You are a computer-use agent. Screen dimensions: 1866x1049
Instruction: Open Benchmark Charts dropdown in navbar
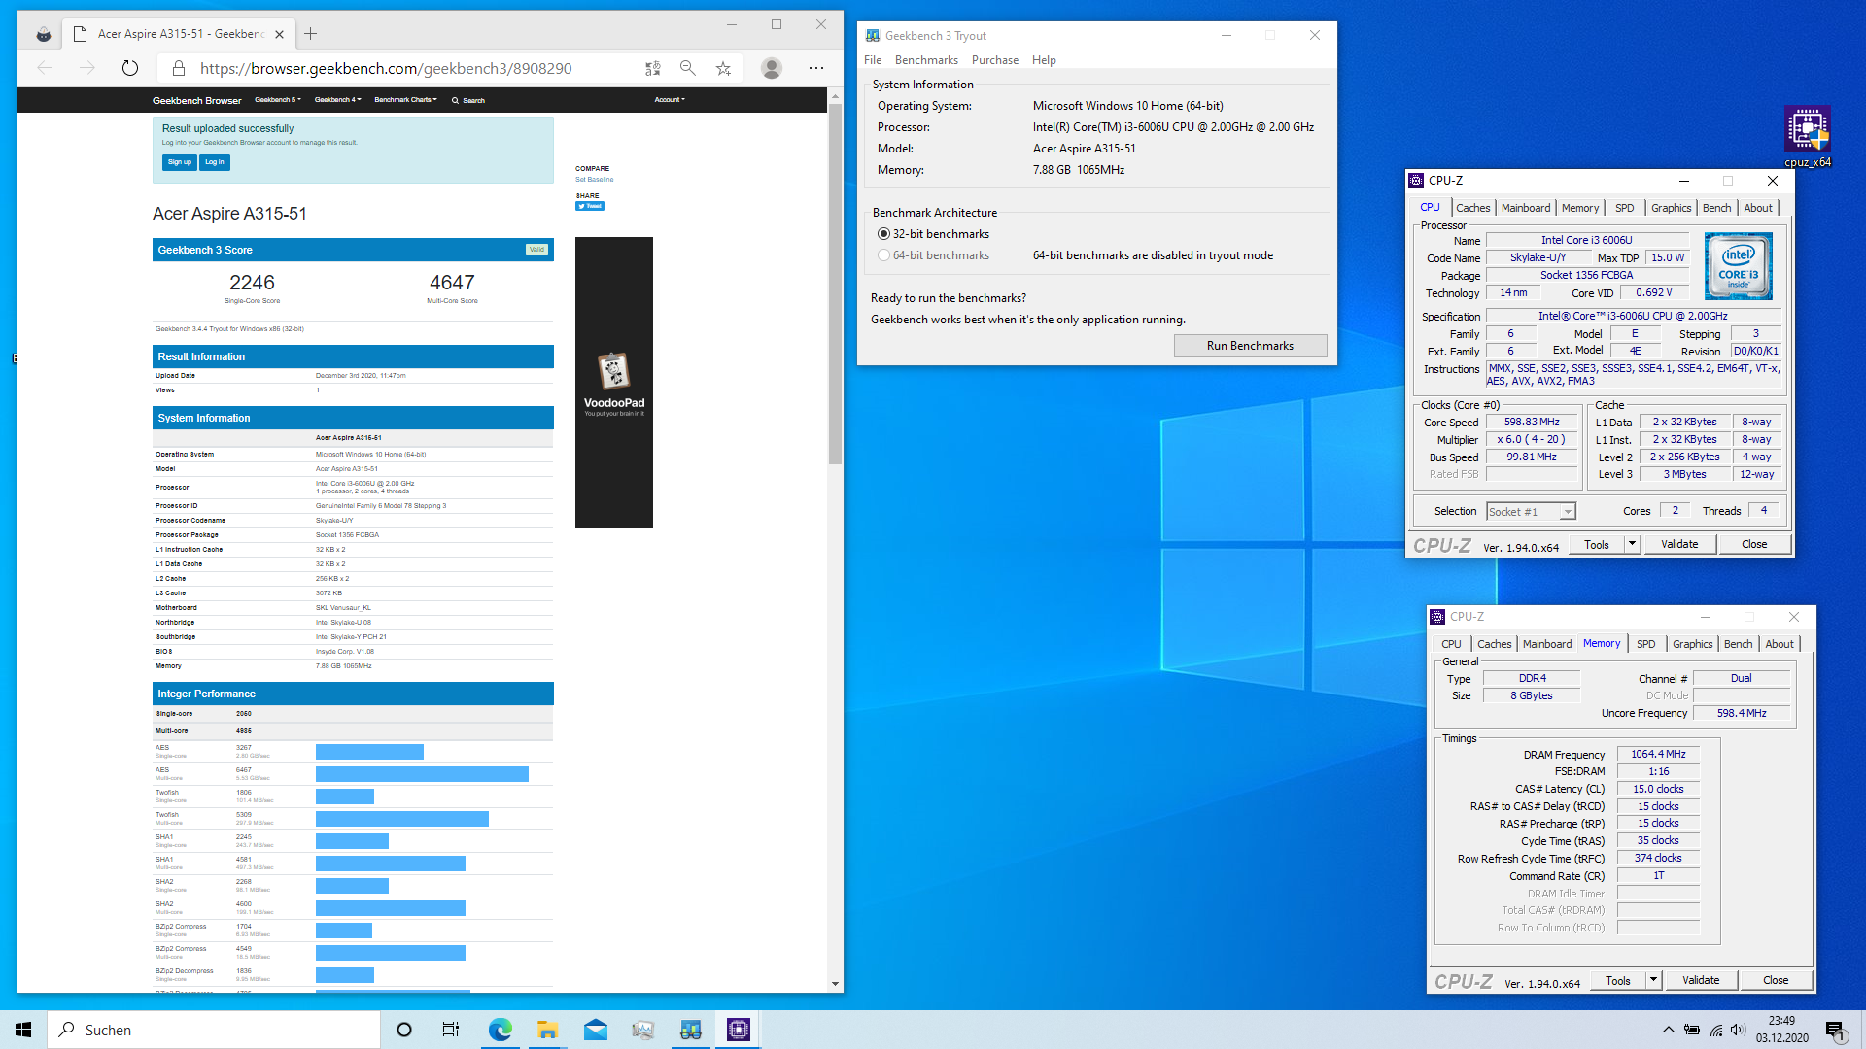pyautogui.click(x=405, y=100)
